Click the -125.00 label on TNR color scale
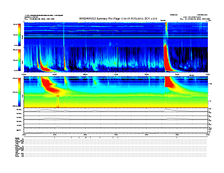 tap(15, 78)
